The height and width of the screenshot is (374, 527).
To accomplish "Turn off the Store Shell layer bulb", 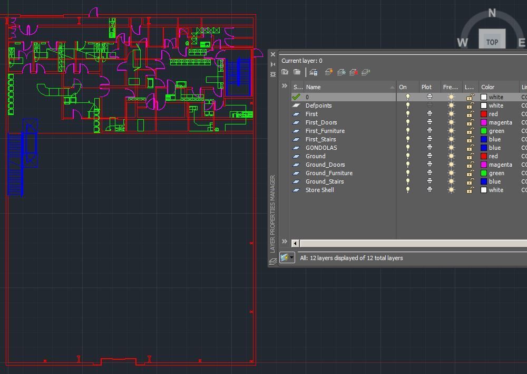I will 408,190.
